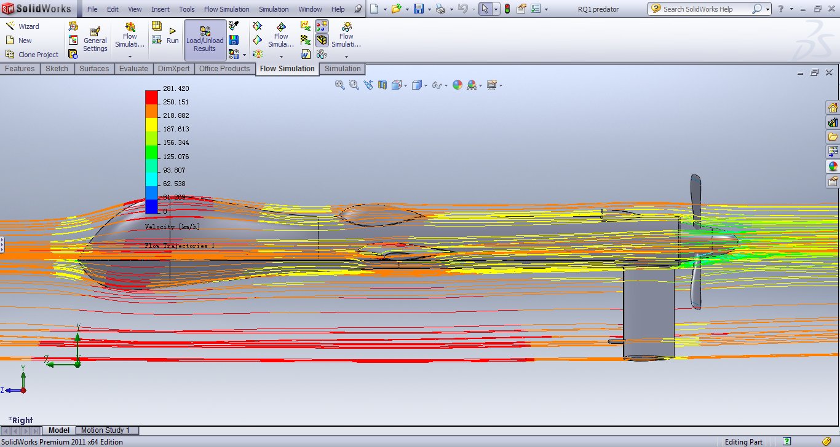Open Custom Properties task pane tab
Viewport: 840px width, 447px height.
(833, 181)
